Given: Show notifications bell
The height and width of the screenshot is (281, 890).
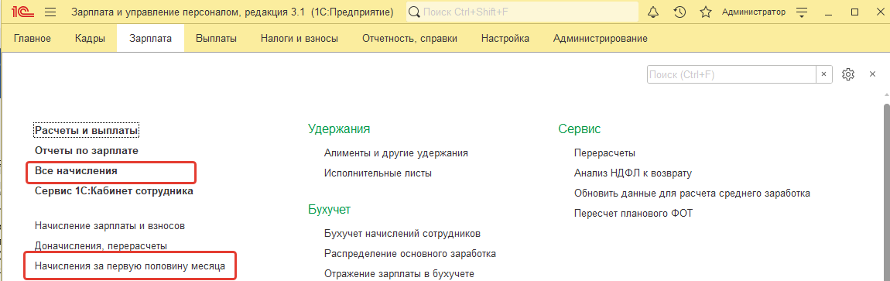Looking at the screenshot, I should 653,12.
